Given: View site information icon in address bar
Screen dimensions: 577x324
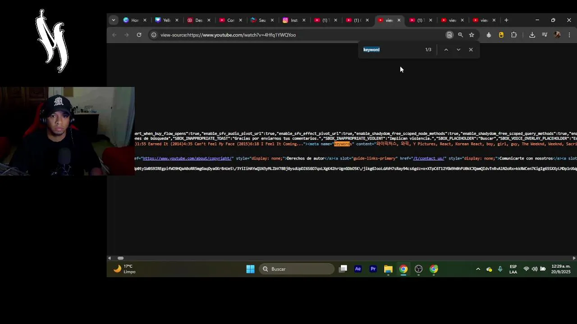Looking at the screenshot, I should pyautogui.click(x=154, y=35).
